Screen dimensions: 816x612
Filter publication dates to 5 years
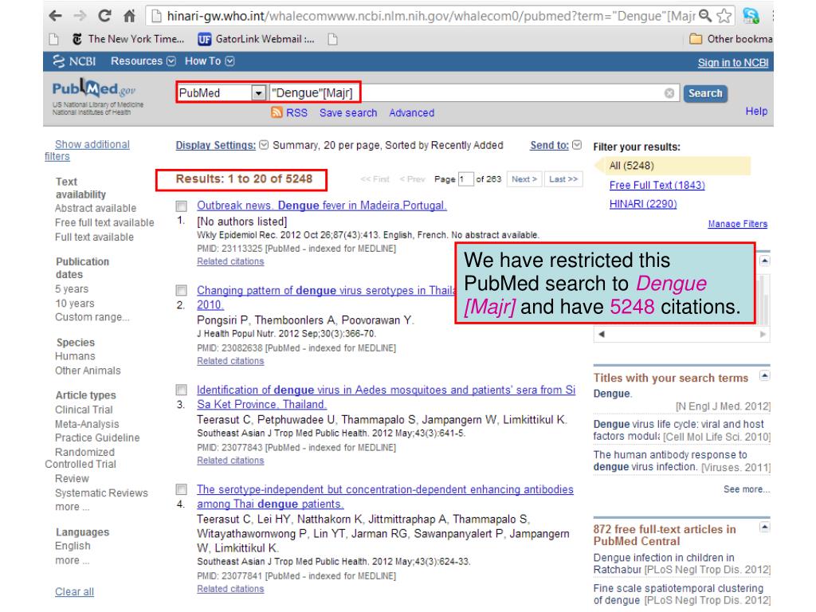click(72, 288)
